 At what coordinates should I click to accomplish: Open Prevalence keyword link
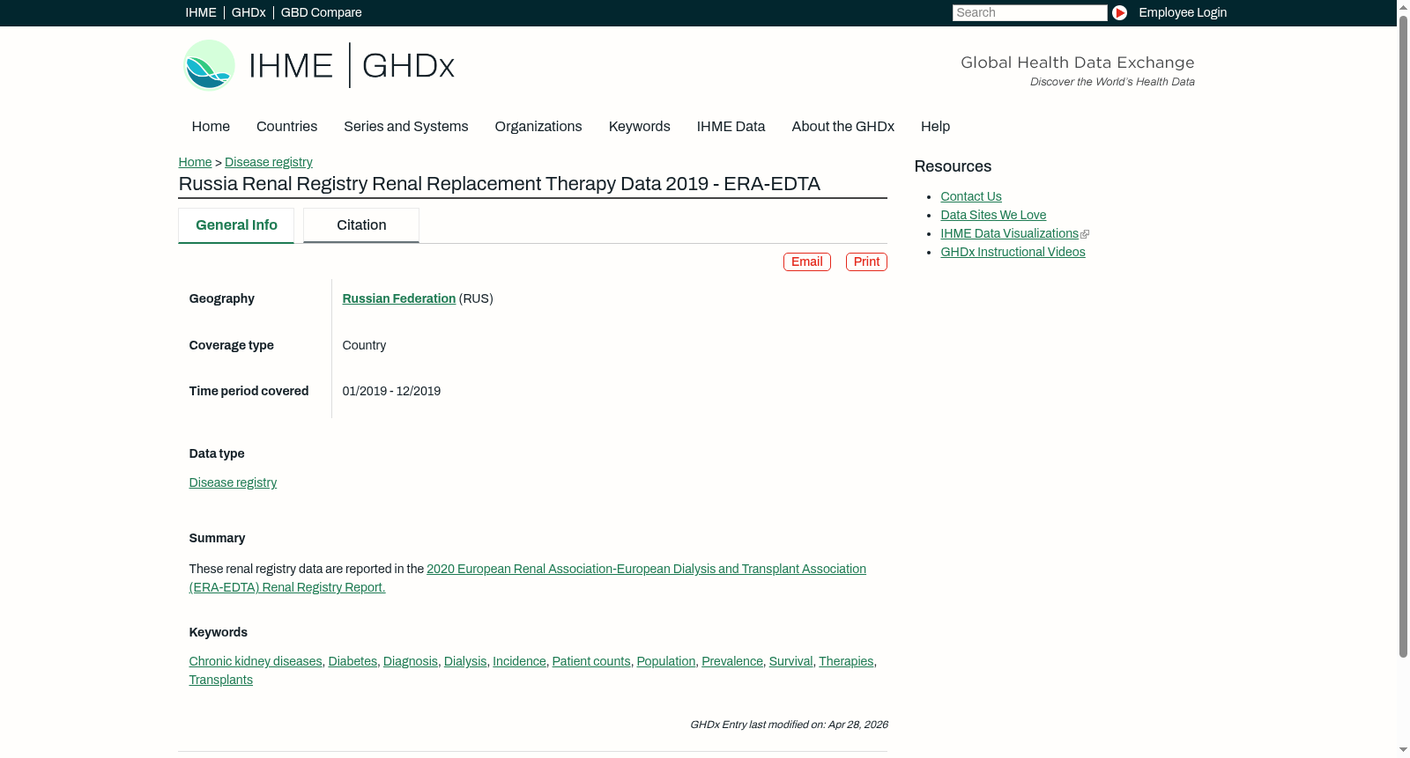pos(732,661)
